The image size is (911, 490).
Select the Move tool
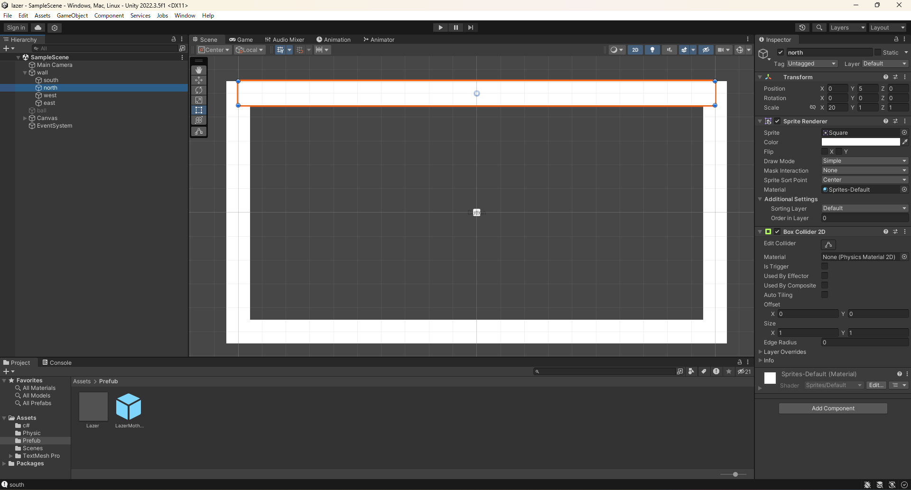tap(199, 80)
